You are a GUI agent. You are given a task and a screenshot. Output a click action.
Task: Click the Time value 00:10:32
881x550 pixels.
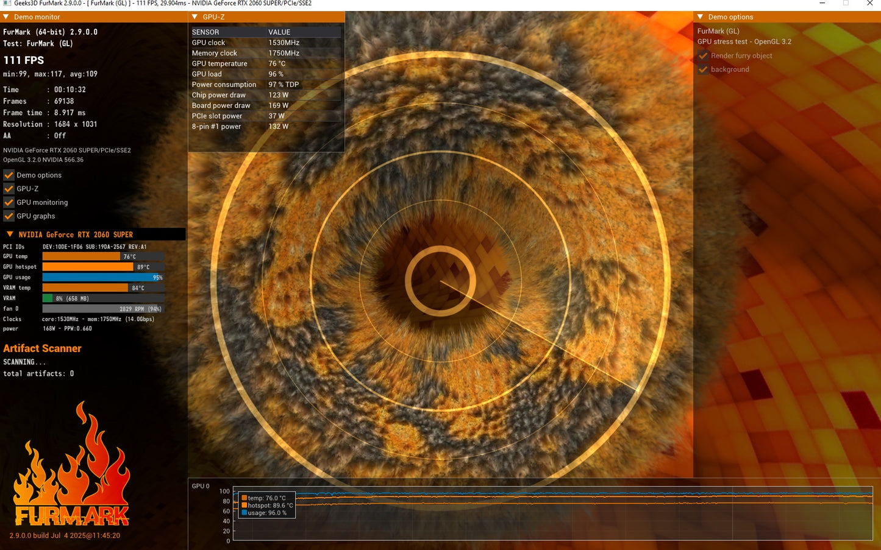point(70,90)
